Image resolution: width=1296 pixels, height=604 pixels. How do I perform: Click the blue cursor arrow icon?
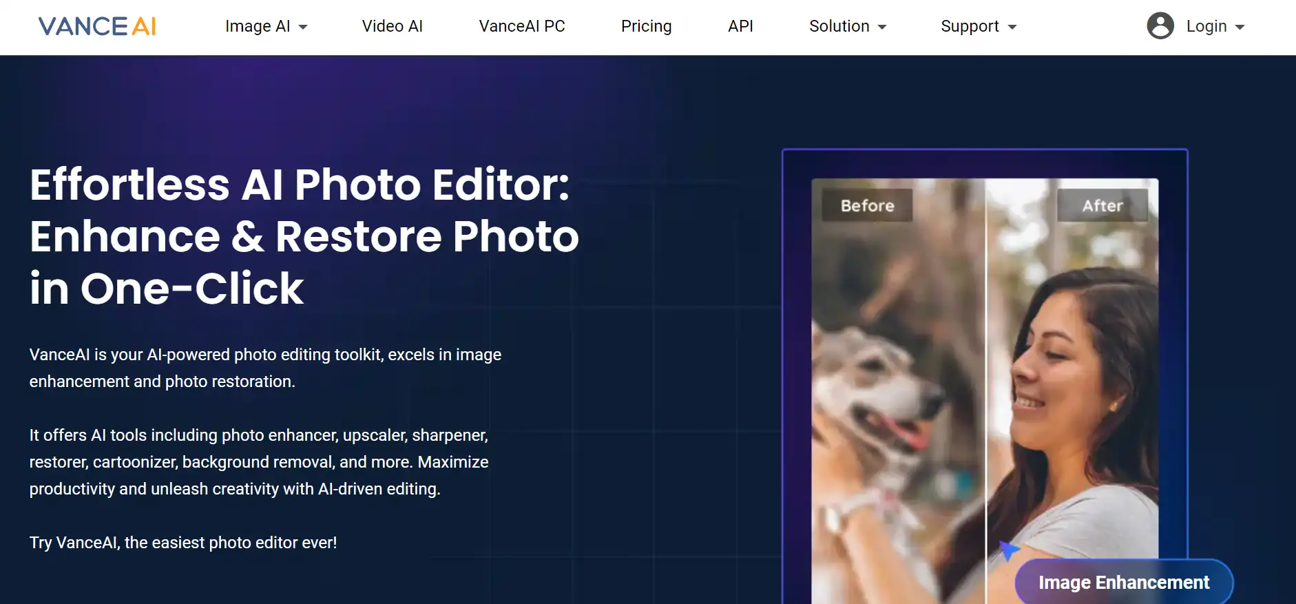click(x=1008, y=550)
